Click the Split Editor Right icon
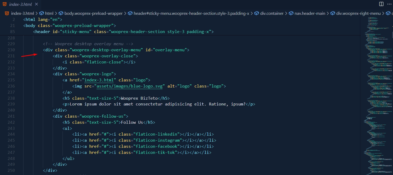The image size is (393, 175). point(381,4)
